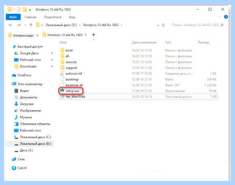Expand the ribbon chevron near Help
Screen dimensions: 235x185
click(x=220, y=17)
